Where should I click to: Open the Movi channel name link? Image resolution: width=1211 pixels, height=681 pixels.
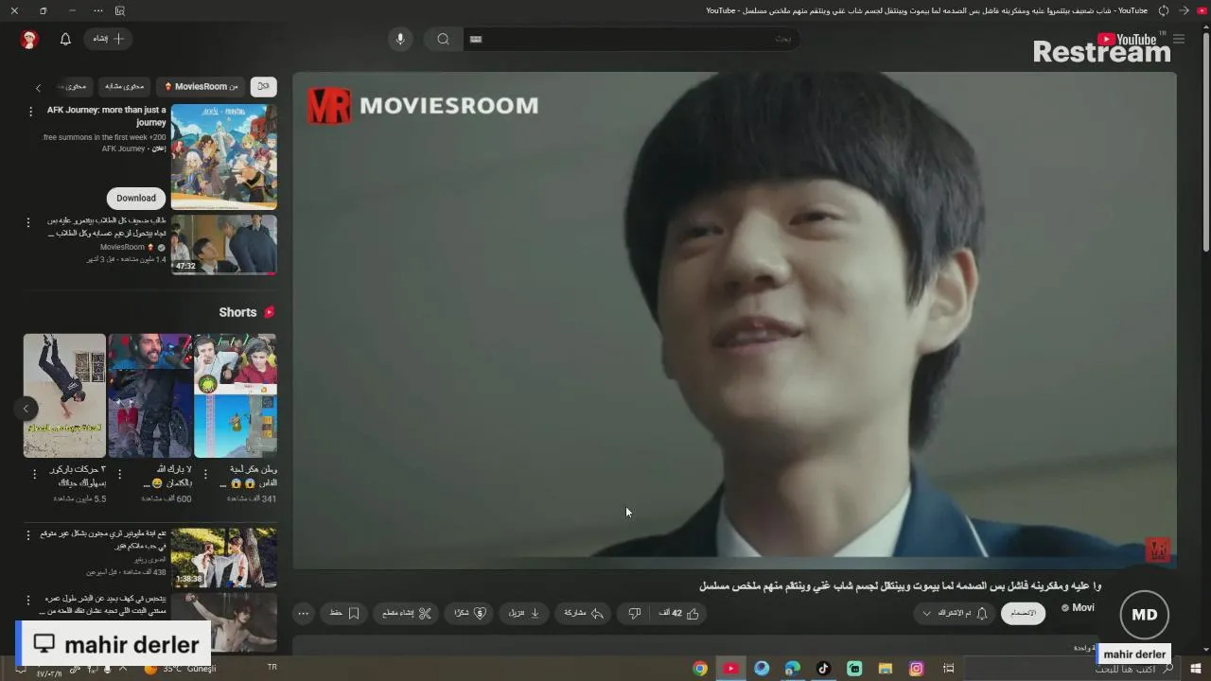point(1082,607)
